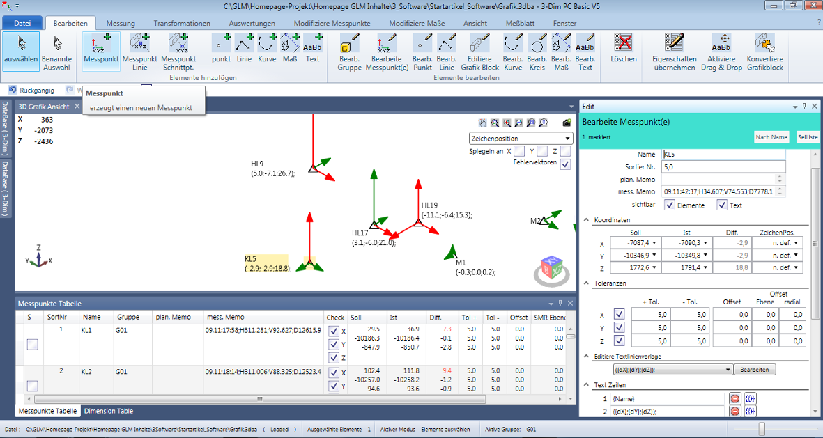Click the zoom slider in status bar

pos(762,429)
